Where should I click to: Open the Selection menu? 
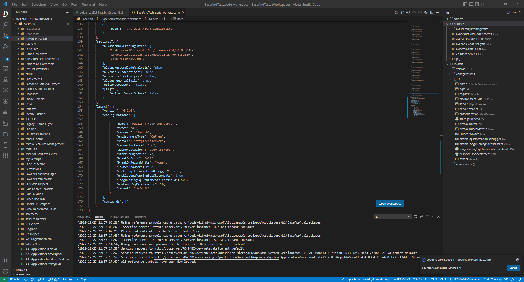pyautogui.click(x=39, y=4)
